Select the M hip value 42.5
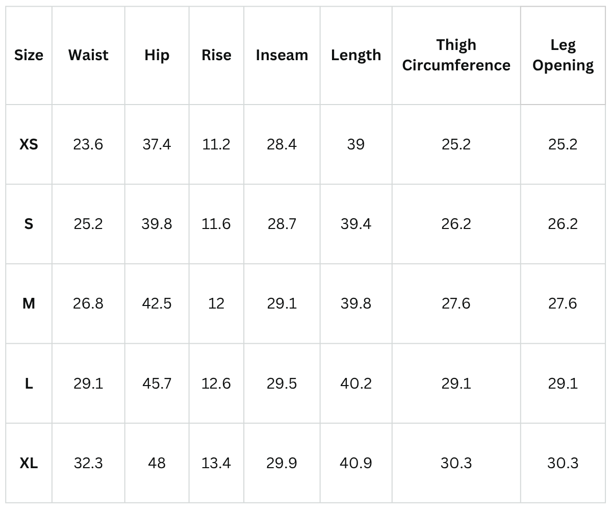This screenshot has height=510, width=612. tap(157, 303)
